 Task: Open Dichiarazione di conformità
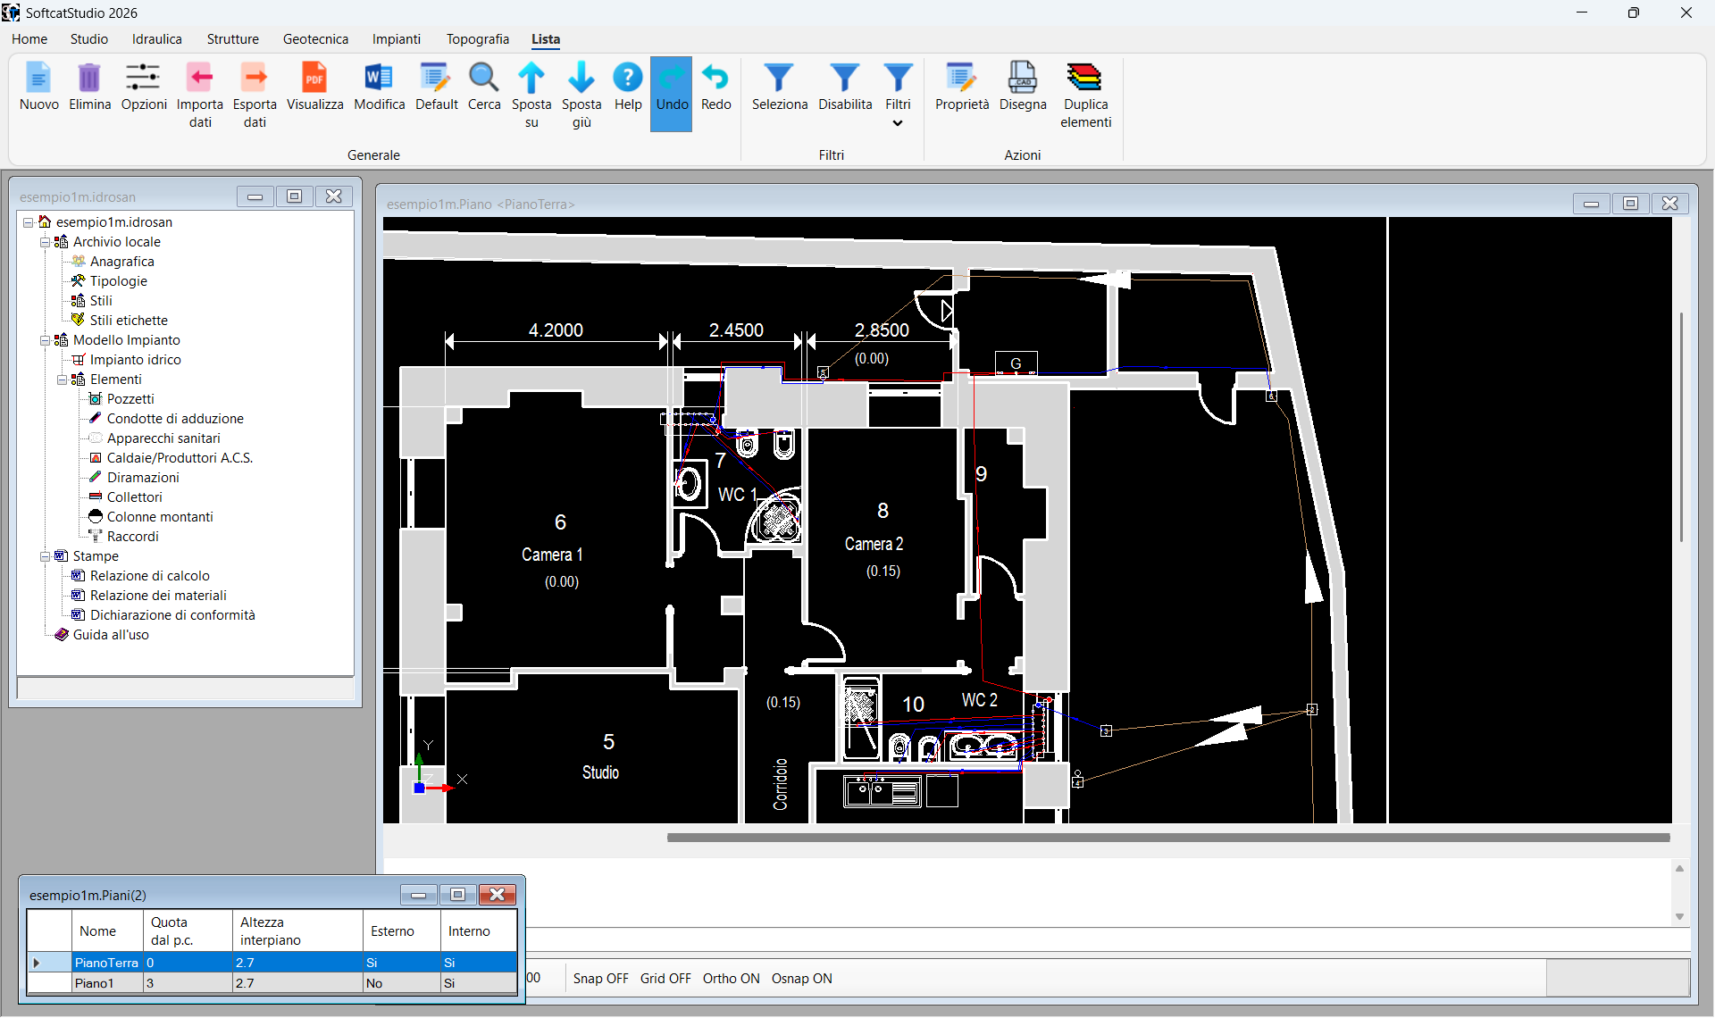tap(172, 615)
